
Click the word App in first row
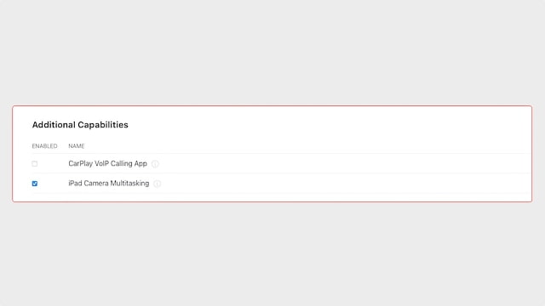click(141, 163)
